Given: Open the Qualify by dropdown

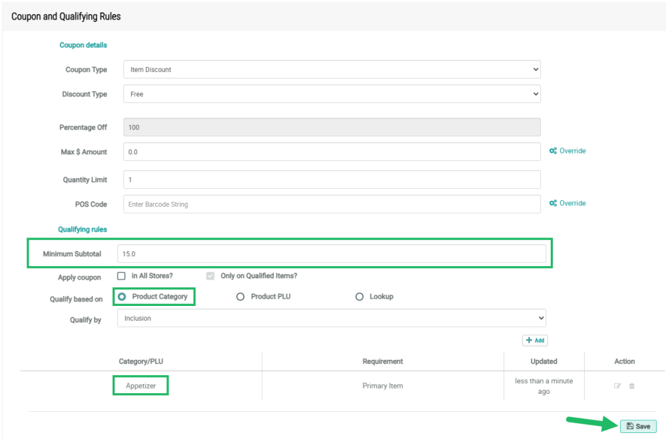Looking at the screenshot, I should tap(332, 319).
